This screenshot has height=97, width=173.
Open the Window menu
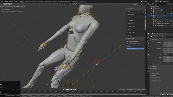point(11,1)
